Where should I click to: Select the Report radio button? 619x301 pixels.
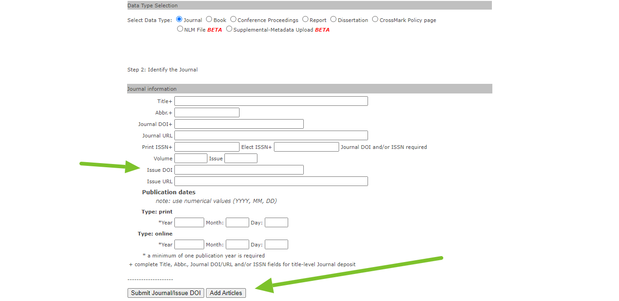pyautogui.click(x=305, y=20)
